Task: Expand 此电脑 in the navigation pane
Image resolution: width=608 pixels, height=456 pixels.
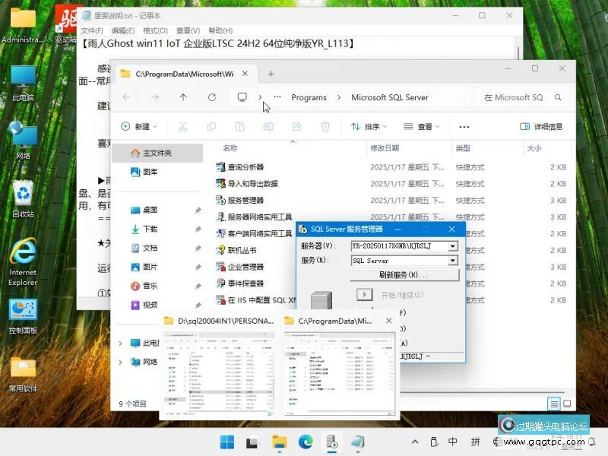Action: [x=120, y=344]
